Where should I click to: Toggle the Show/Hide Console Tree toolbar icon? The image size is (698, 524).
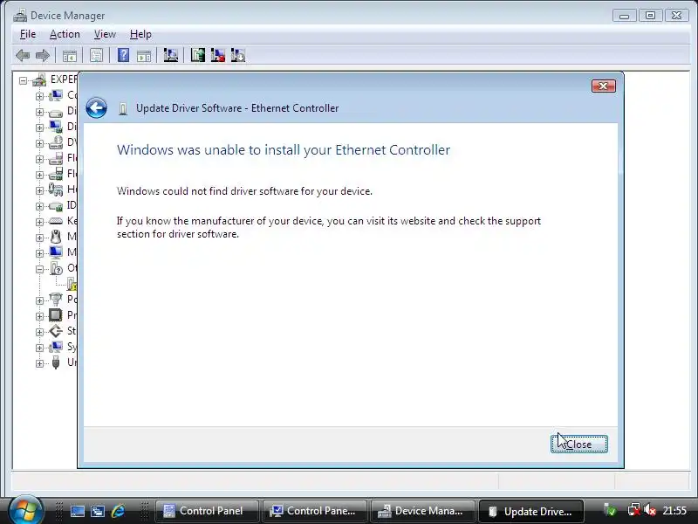[70, 56]
